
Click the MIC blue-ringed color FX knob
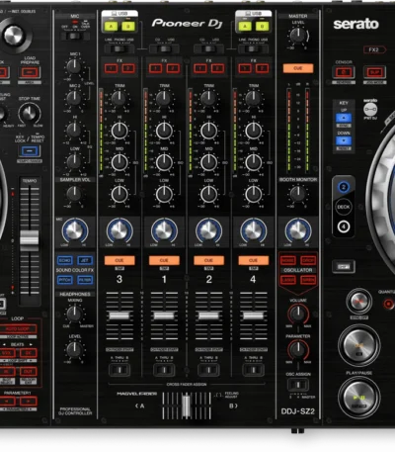coord(75,230)
